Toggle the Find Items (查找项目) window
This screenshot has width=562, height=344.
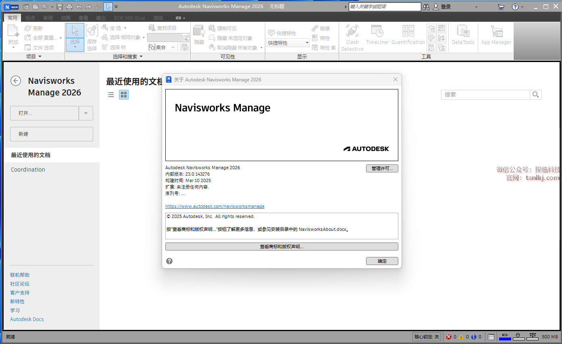pos(162,28)
